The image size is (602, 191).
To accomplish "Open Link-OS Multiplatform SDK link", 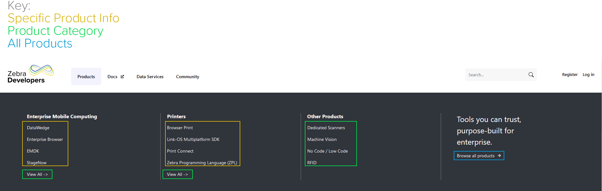I will (193, 139).
